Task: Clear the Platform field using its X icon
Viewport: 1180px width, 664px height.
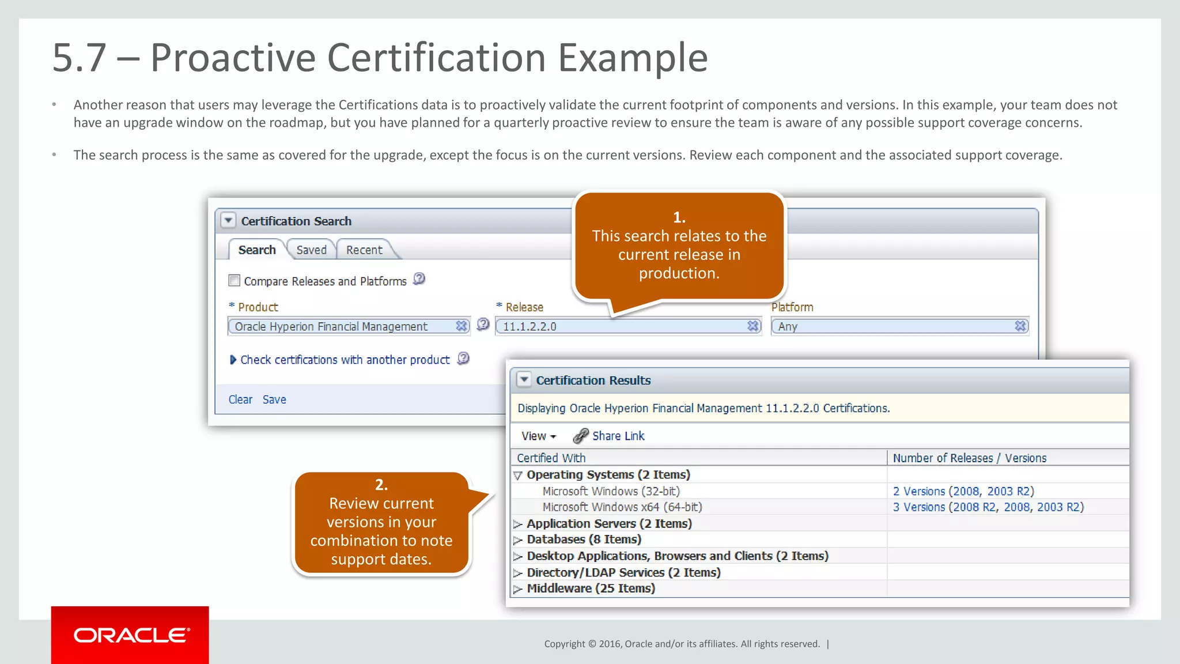Action: [x=1020, y=326]
